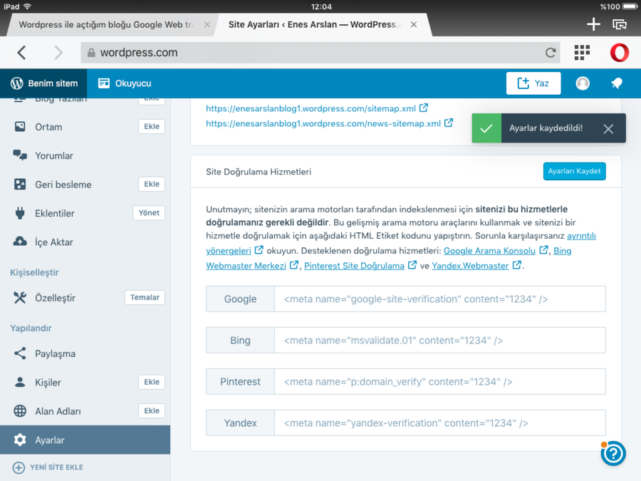Focus the wordpress.com address bar
The image size is (641, 481).
coord(320,52)
